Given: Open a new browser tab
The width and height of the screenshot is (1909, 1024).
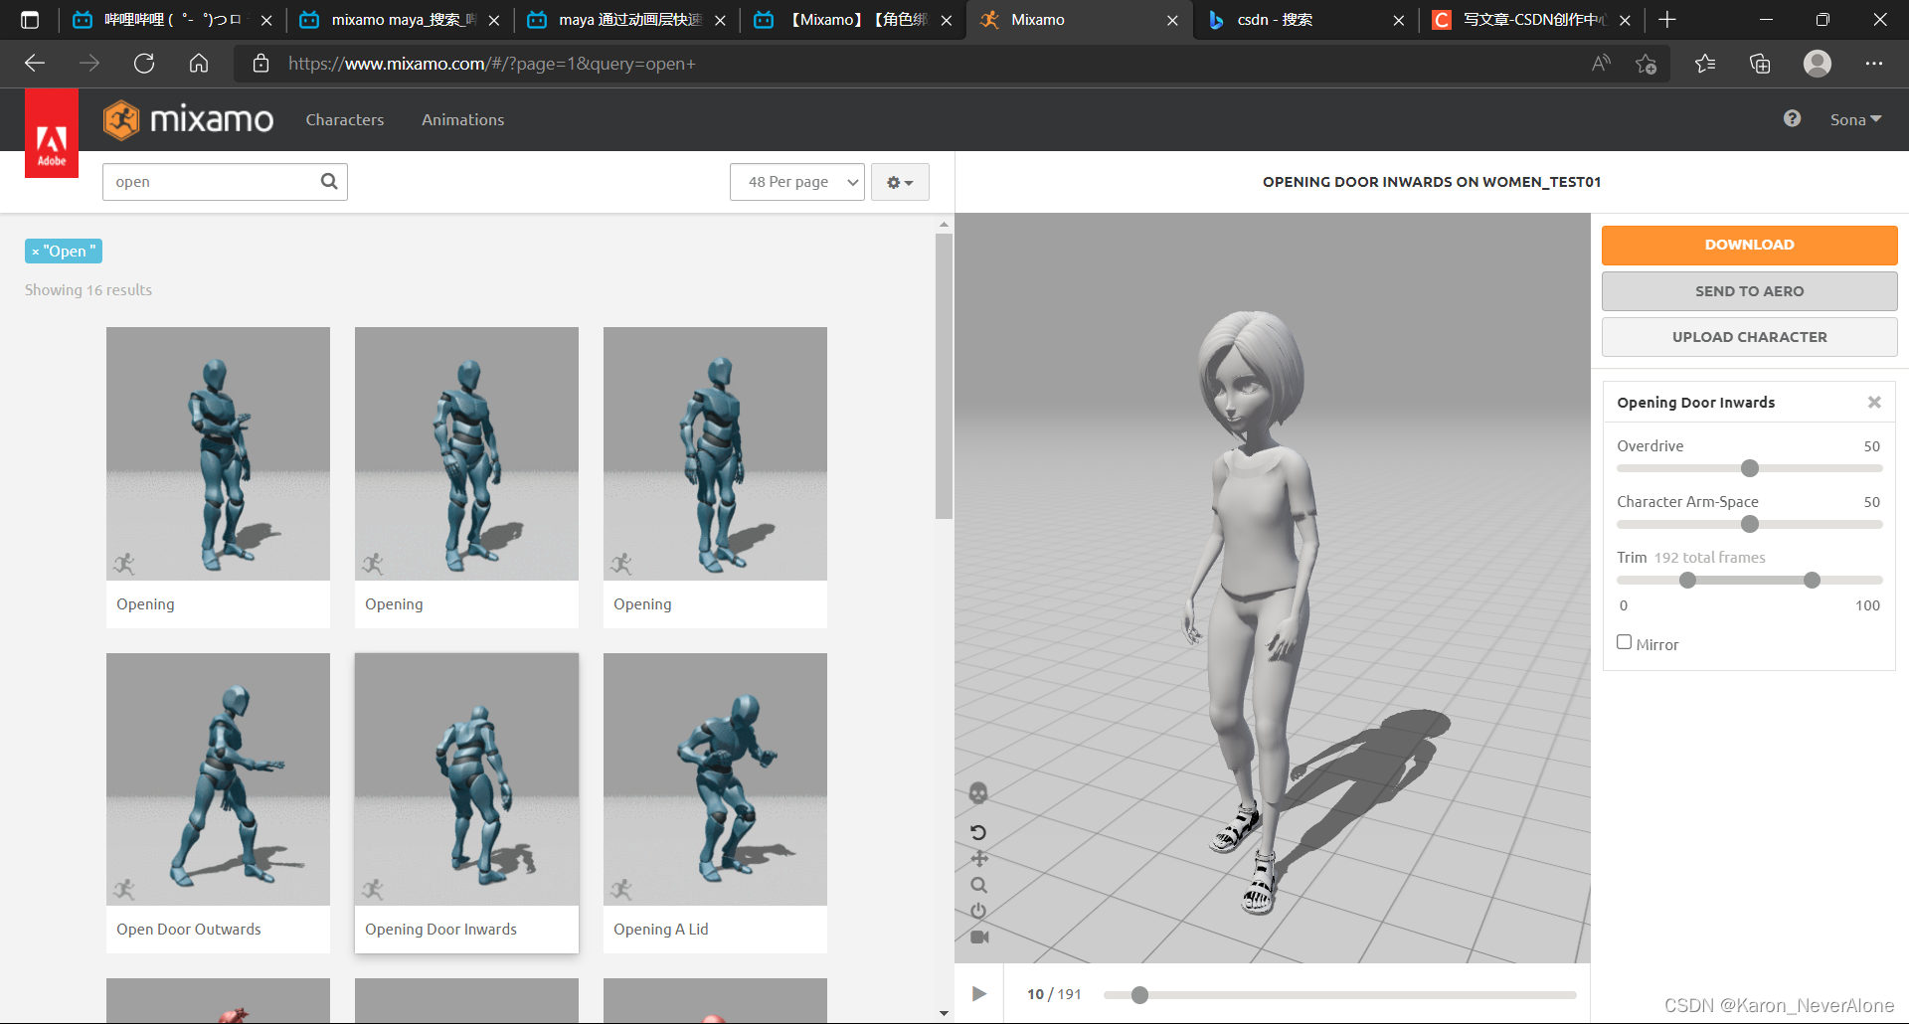Looking at the screenshot, I should pyautogui.click(x=1667, y=20).
